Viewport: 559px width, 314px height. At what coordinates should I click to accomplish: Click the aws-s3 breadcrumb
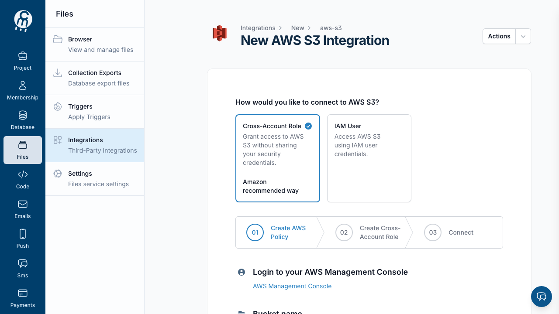point(331,28)
